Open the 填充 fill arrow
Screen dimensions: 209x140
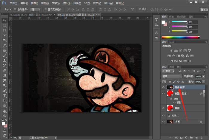pyautogui.click(x=204, y=82)
